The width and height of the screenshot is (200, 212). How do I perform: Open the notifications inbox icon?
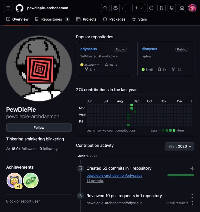[182, 8]
